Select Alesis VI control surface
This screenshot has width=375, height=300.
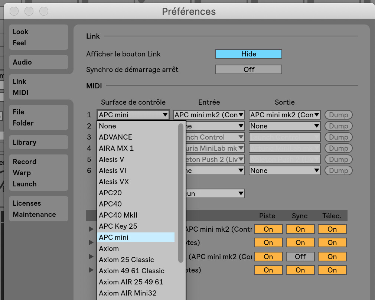click(x=136, y=170)
